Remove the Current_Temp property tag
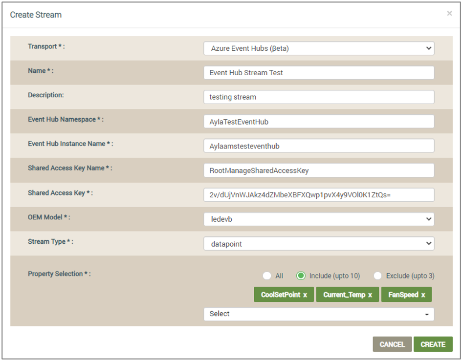The width and height of the screenshot is (463, 361). tap(370, 295)
